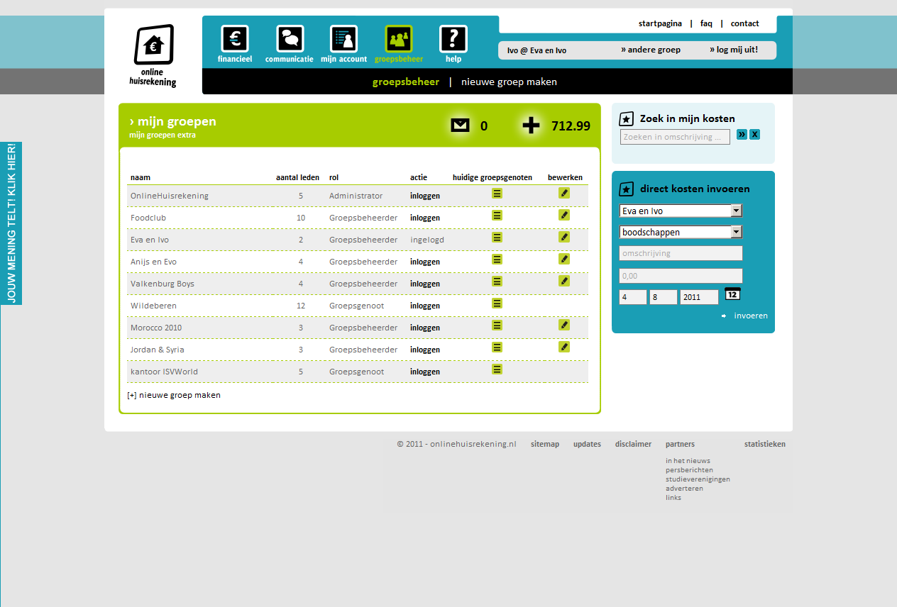
Task: Click inloggen for Valkenburg Boys
Action: tap(425, 284)
